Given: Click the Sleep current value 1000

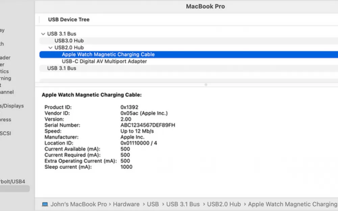Looking at the screenshot, I should click(126, 167).
